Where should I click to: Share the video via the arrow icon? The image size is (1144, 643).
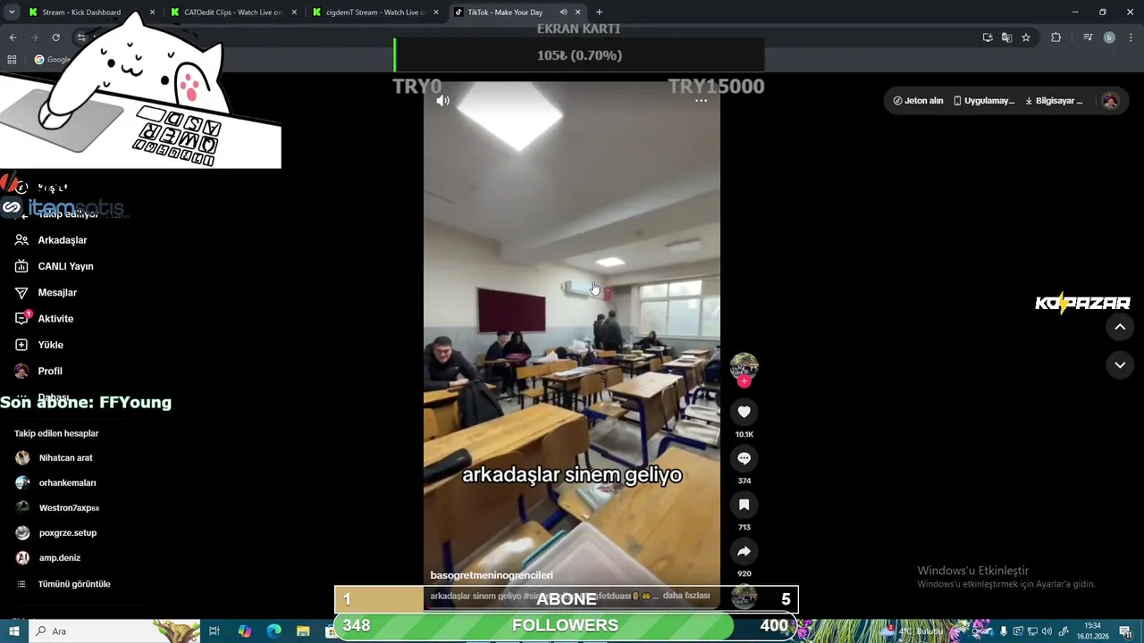(744, 551)
